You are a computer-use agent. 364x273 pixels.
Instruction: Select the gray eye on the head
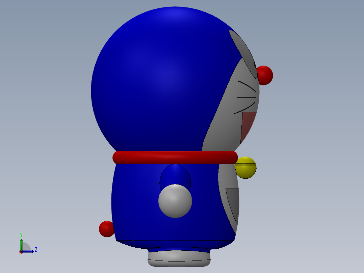tap(244, 54)
